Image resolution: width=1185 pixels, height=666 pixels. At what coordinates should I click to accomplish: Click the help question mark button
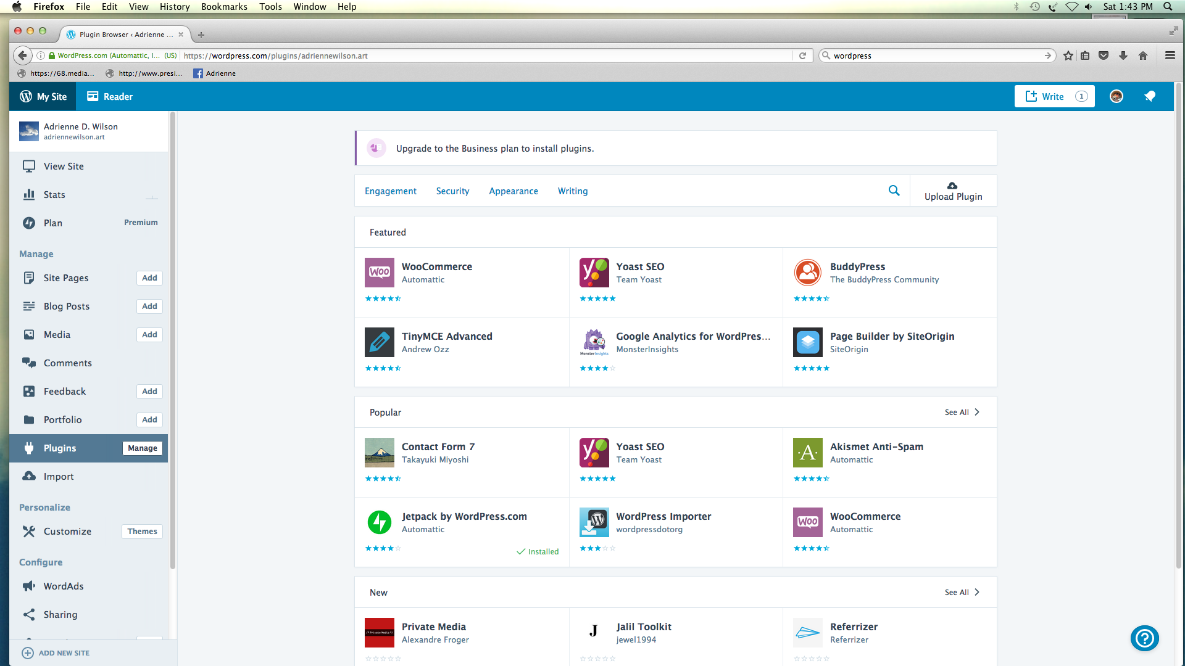1144,638
